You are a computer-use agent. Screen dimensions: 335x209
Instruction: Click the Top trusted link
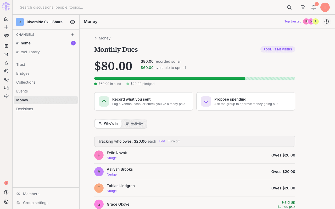293,21
